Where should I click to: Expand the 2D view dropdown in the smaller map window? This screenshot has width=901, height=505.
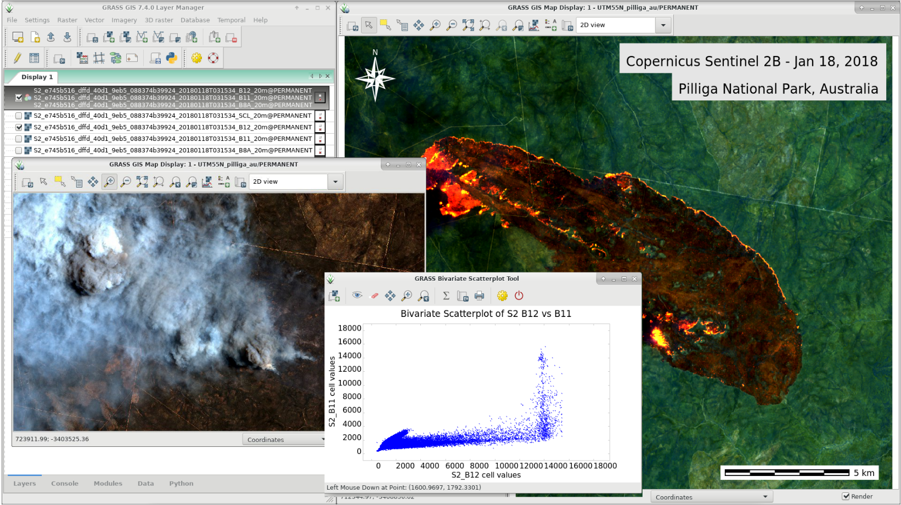pos(335,182)
